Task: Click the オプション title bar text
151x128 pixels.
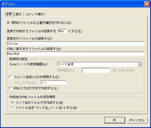Action: point(8,4)
